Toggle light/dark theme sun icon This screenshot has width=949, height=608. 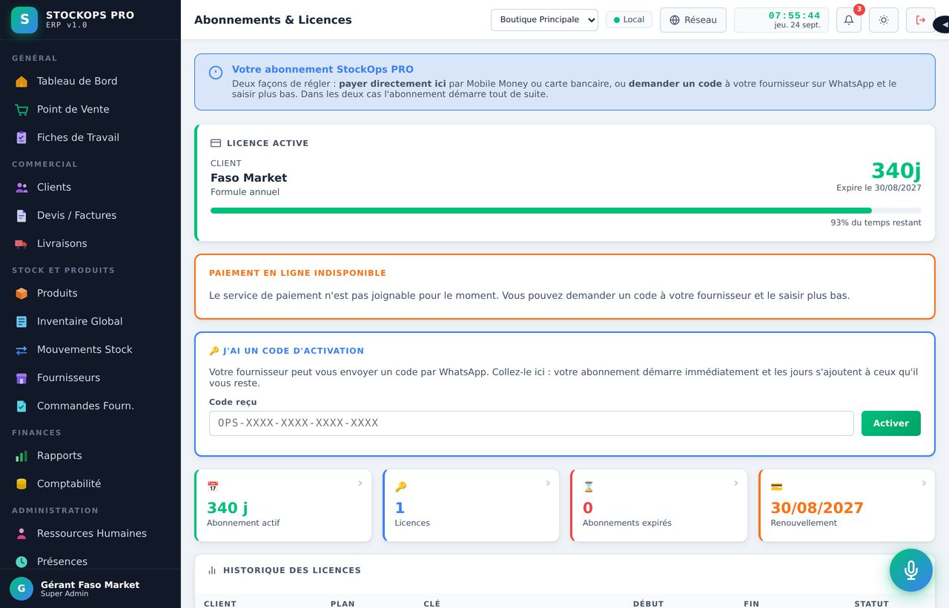point(884,20)
